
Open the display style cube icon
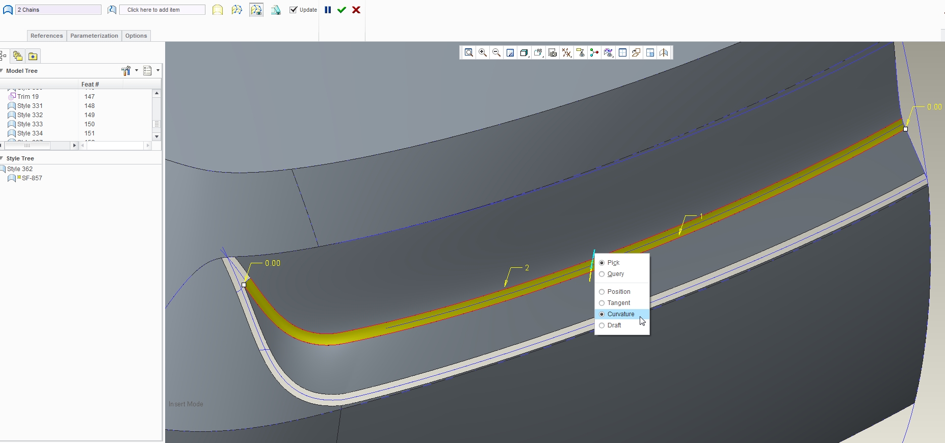click(x=524, y=52)
